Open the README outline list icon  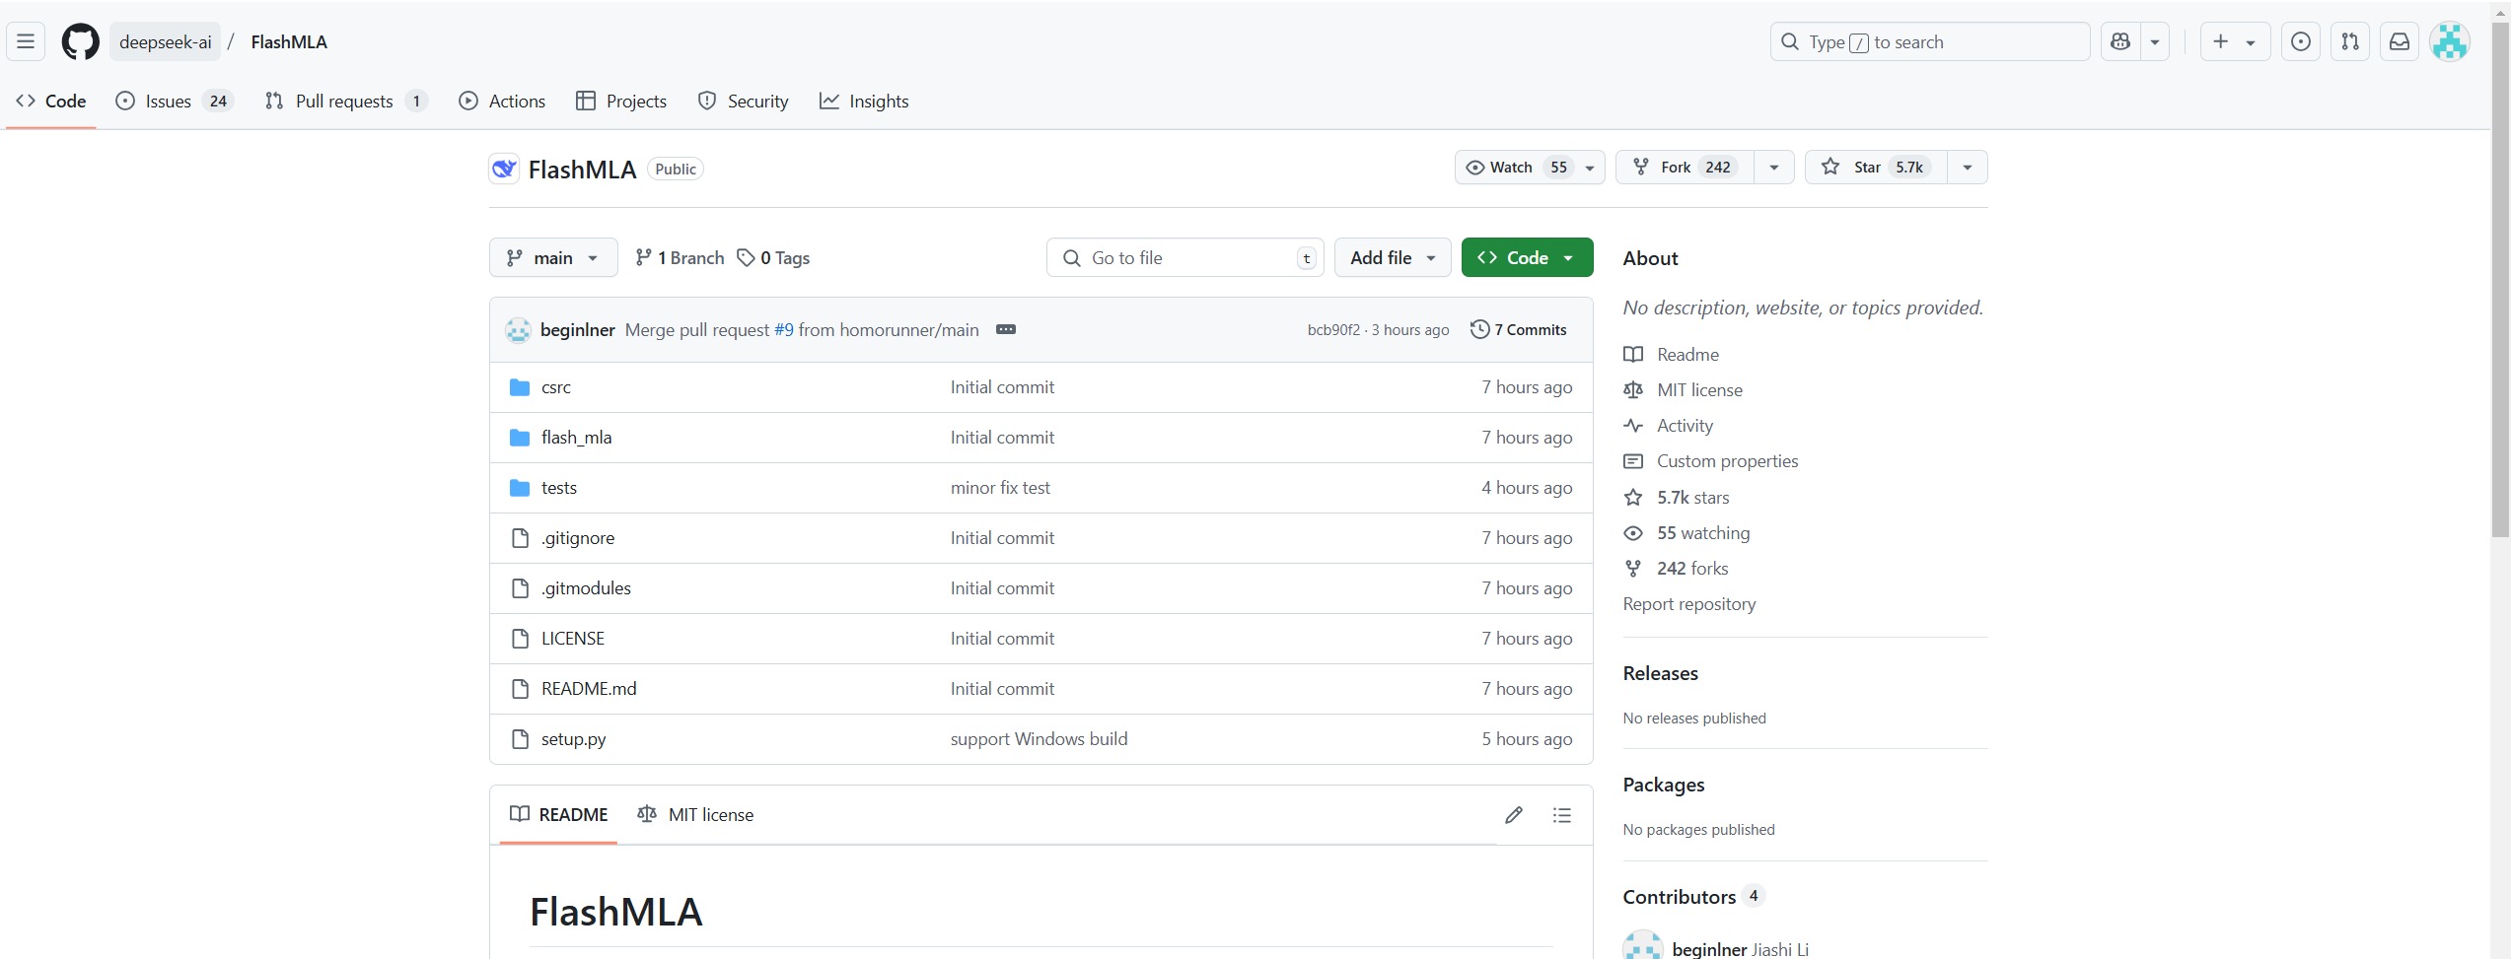click(x=1561, y=815)
